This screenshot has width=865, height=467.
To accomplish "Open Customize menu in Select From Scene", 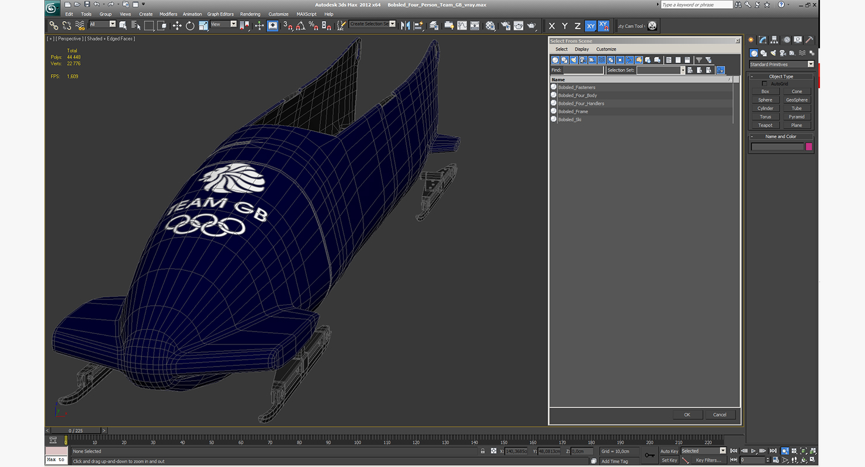I will (x=606, y=50).
